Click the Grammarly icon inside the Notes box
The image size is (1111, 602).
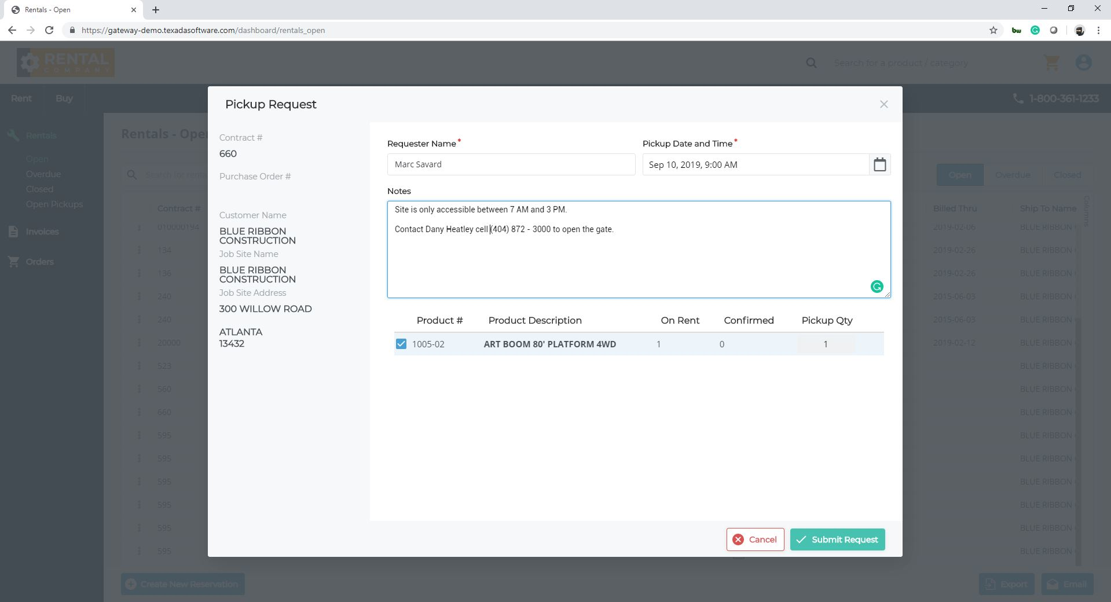point(877,287)
